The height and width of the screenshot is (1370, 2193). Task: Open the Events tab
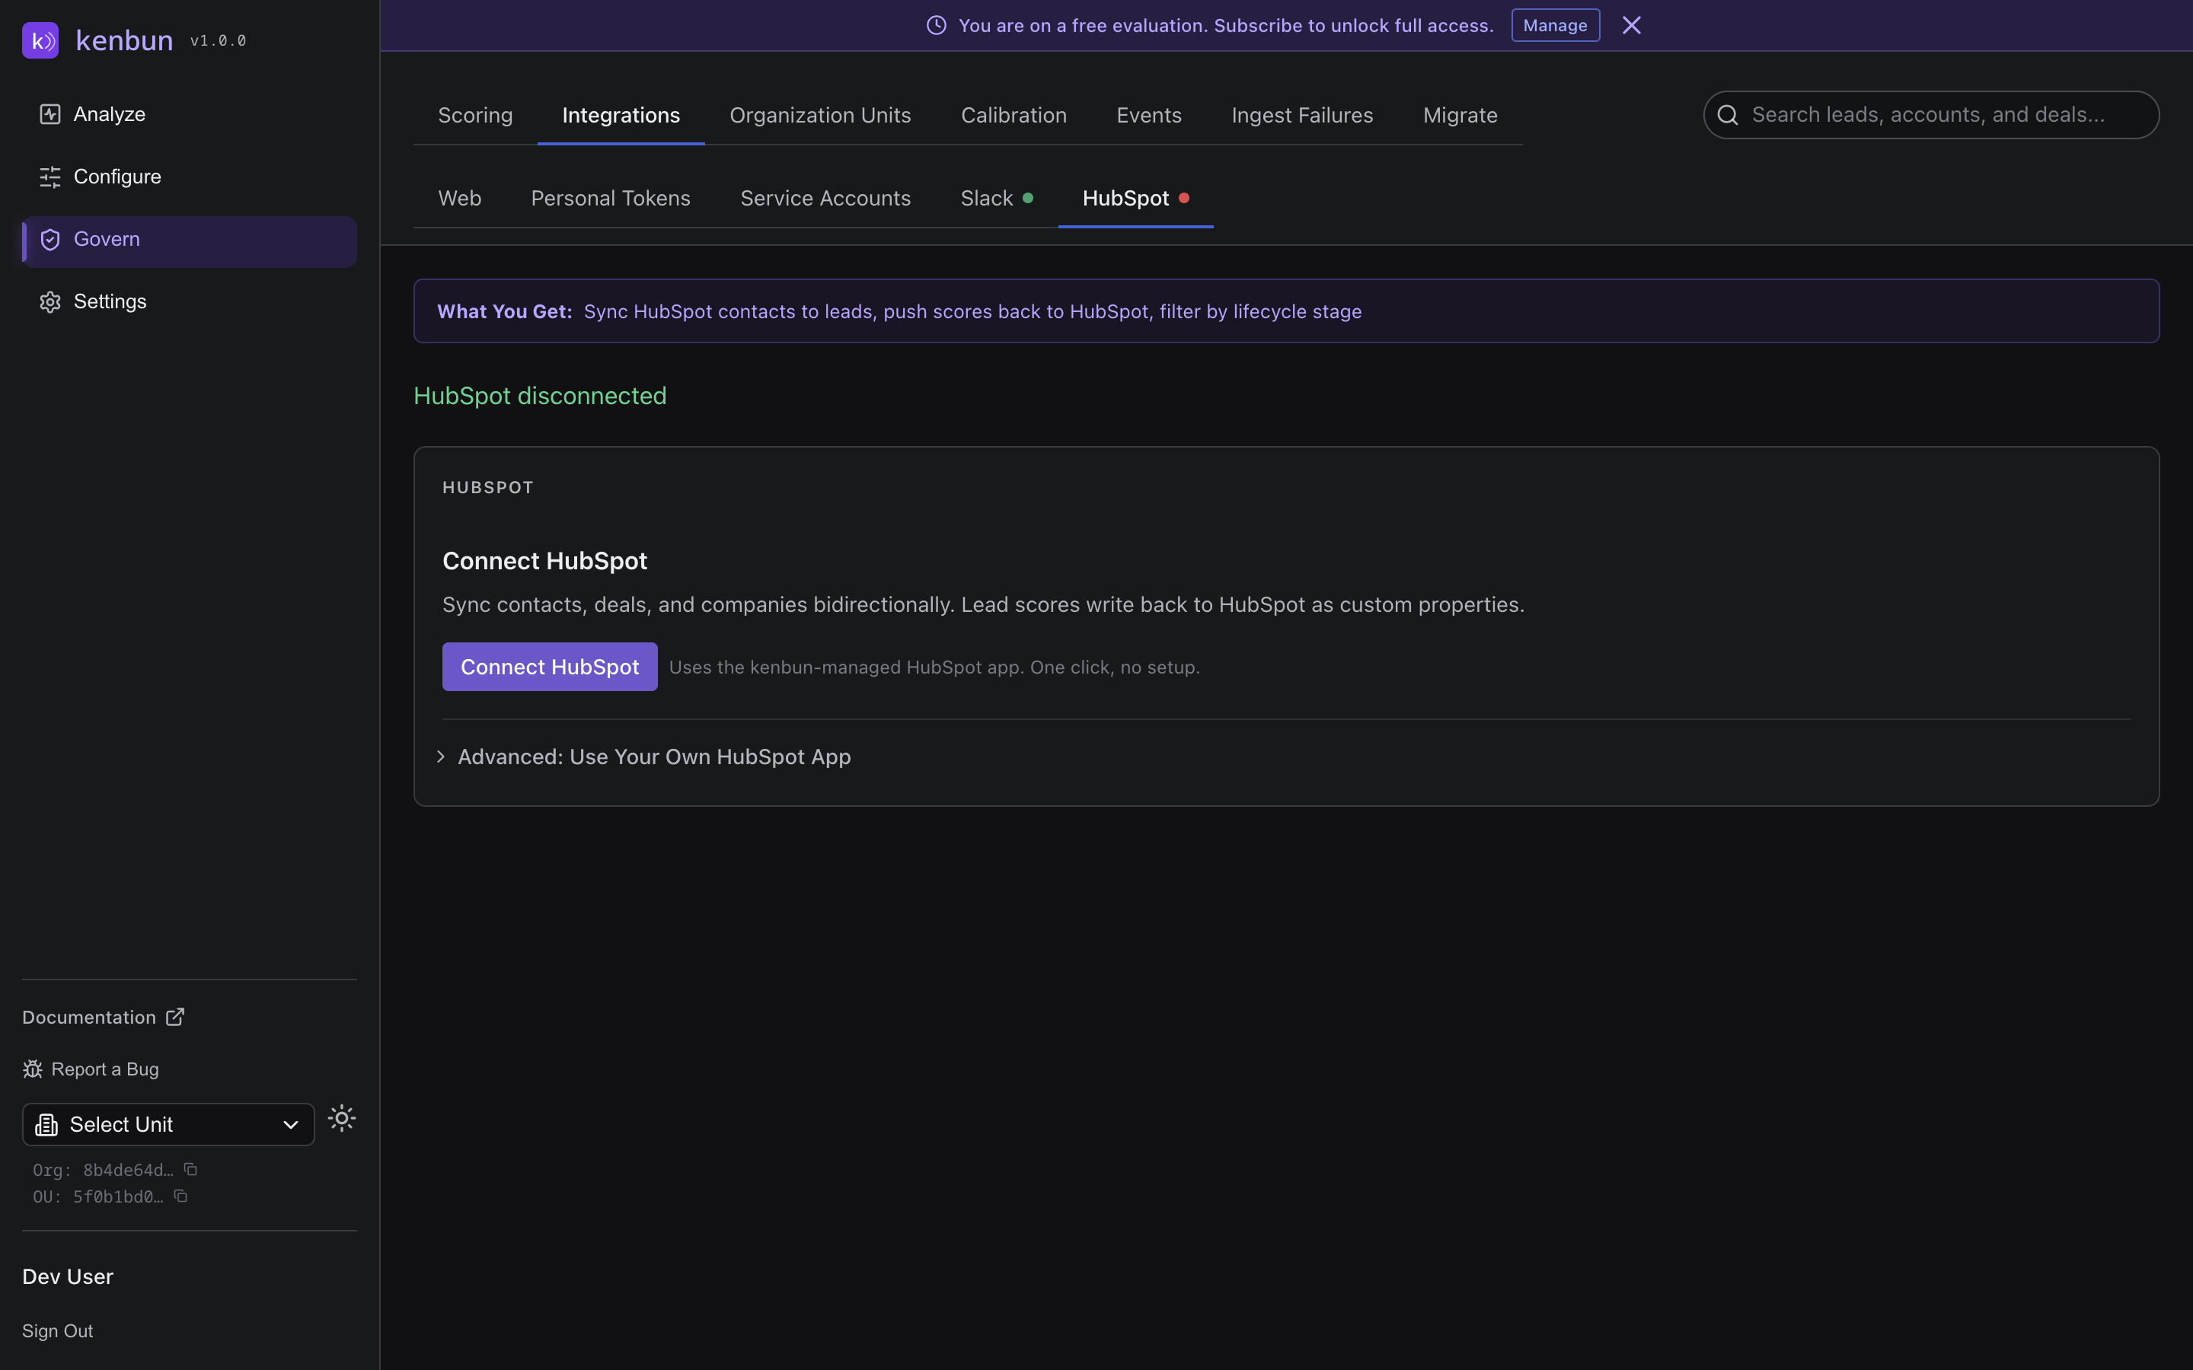click(1149, 115)
